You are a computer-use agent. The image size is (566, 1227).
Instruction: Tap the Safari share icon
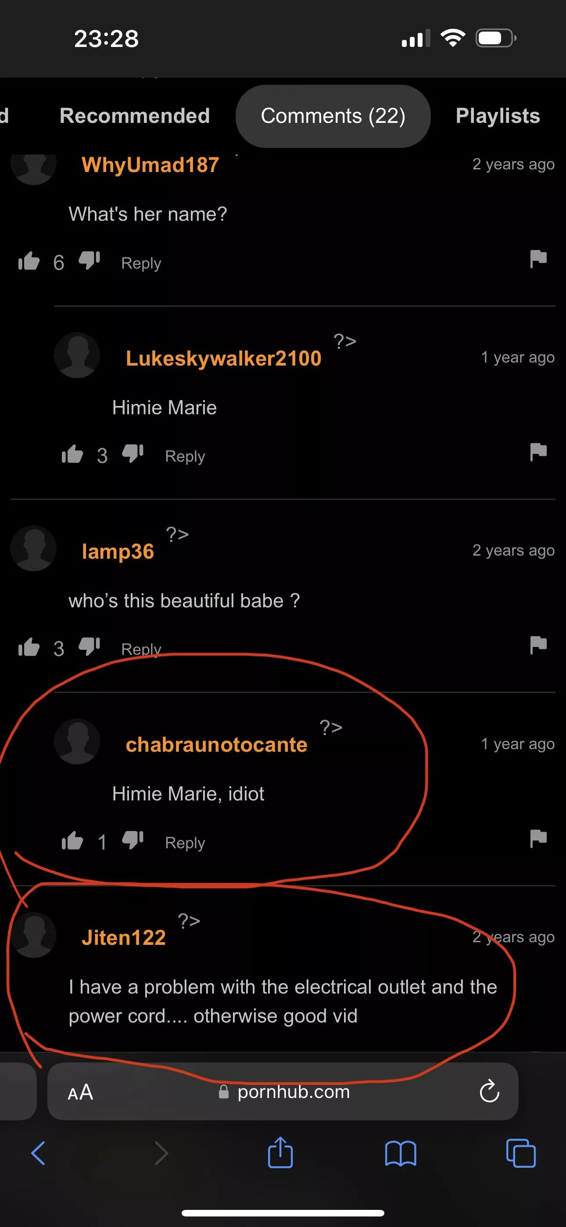[x=281, y=1153]
